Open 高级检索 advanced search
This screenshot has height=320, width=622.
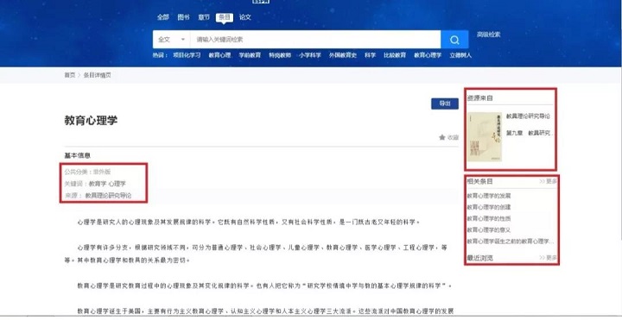tap(488, 35)
